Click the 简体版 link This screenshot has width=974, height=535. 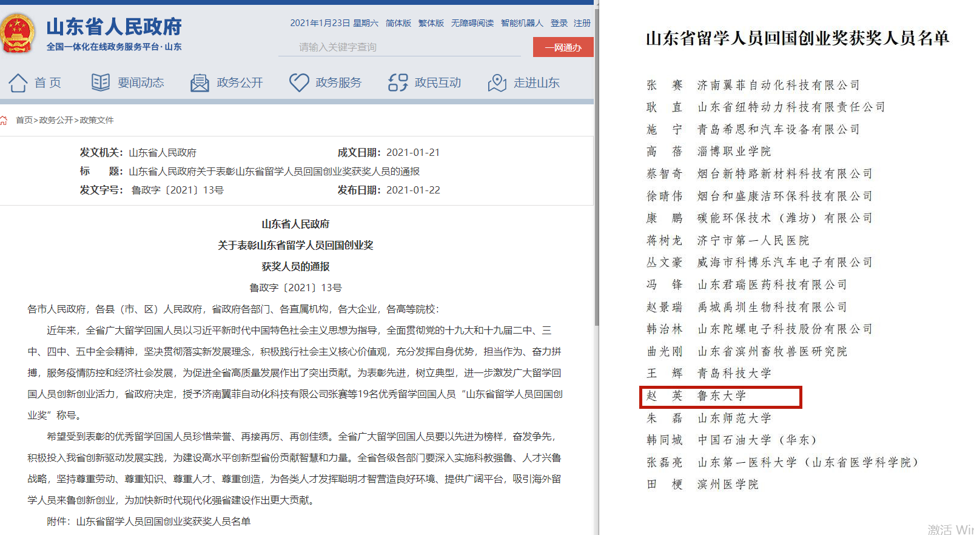[398, 23]
